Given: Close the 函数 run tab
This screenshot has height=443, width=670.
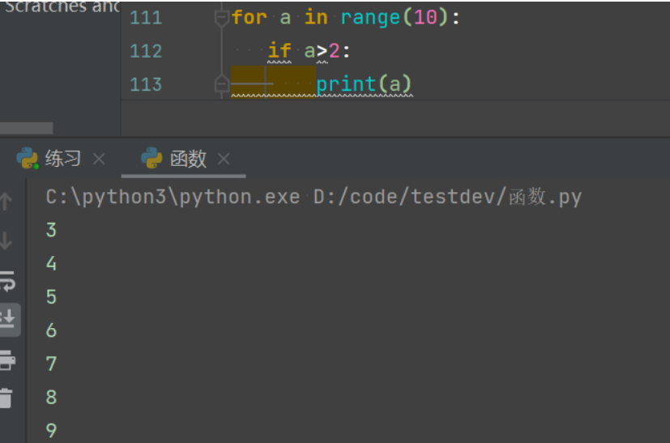Looking at the screenshot, I should point(224,159).
